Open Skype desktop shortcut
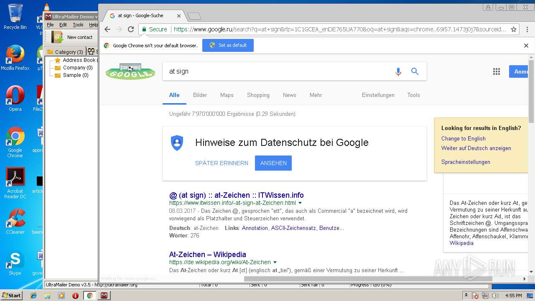Screen dimensions: 535x301 click(15, 263)
